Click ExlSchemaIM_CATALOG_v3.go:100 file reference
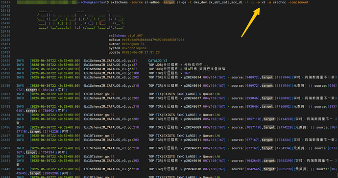Screen dimensions: 338x178 (112, 73)
